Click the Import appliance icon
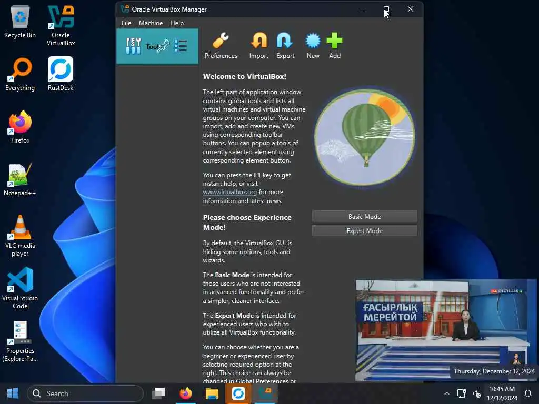This screenshot has width=539, height=404. 258,46
